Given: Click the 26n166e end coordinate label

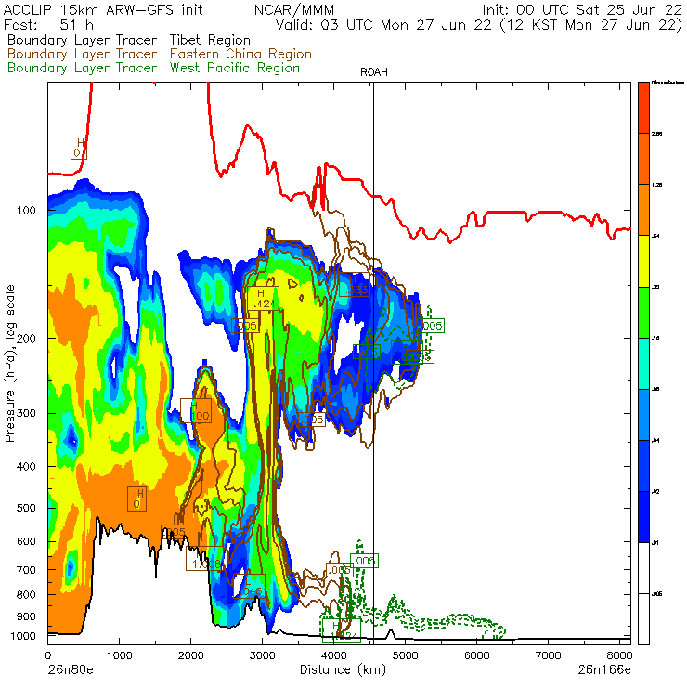Looking at the screenshot, I should 604,670.
